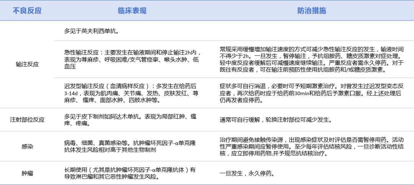Click the cell 一旦发生，永久停药。
414x185 pixels.
coord(247,174)
